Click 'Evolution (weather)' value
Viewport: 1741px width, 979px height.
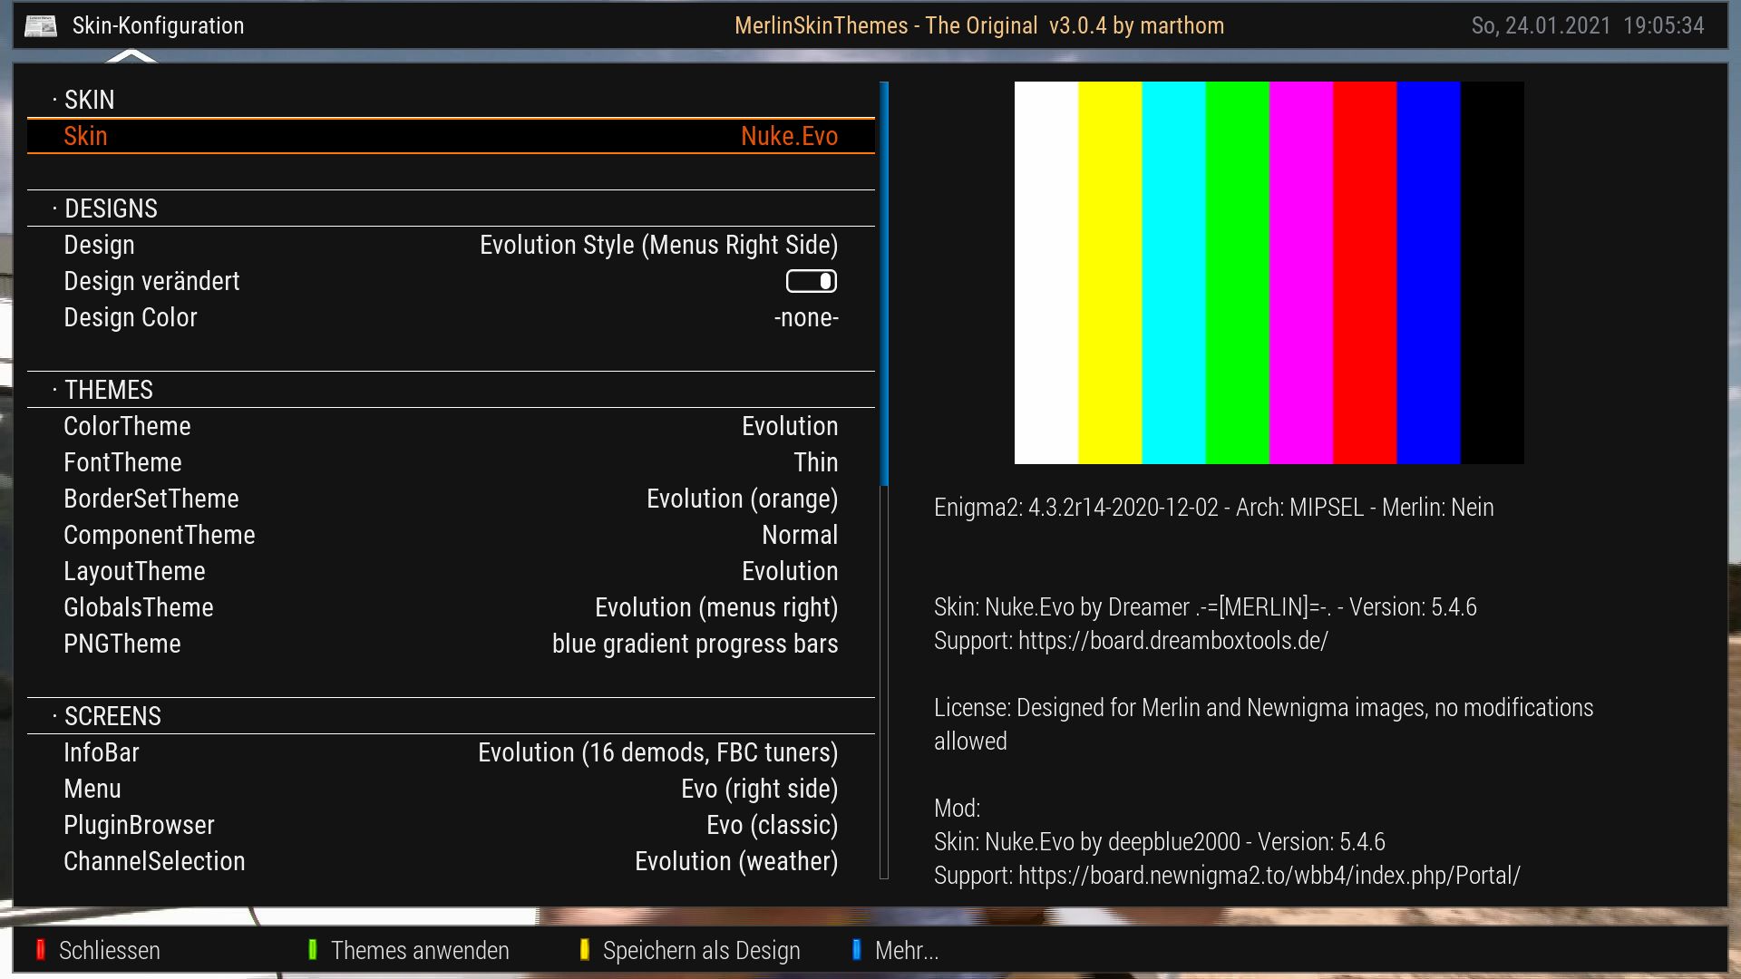coord(735,861)
